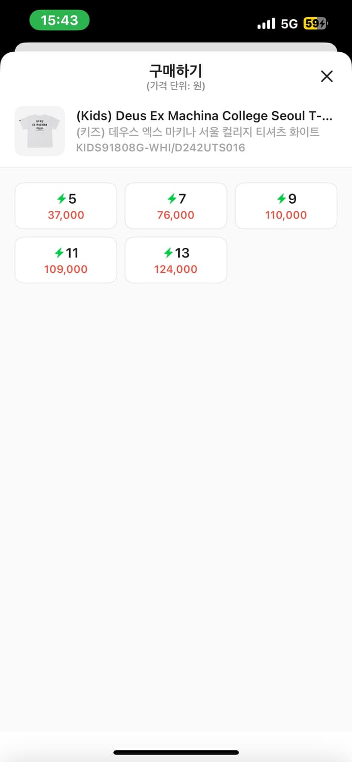The image size is (352, 762).
Task: Tap the lightning bolt icon beside size 7
Action: point(172,199)
